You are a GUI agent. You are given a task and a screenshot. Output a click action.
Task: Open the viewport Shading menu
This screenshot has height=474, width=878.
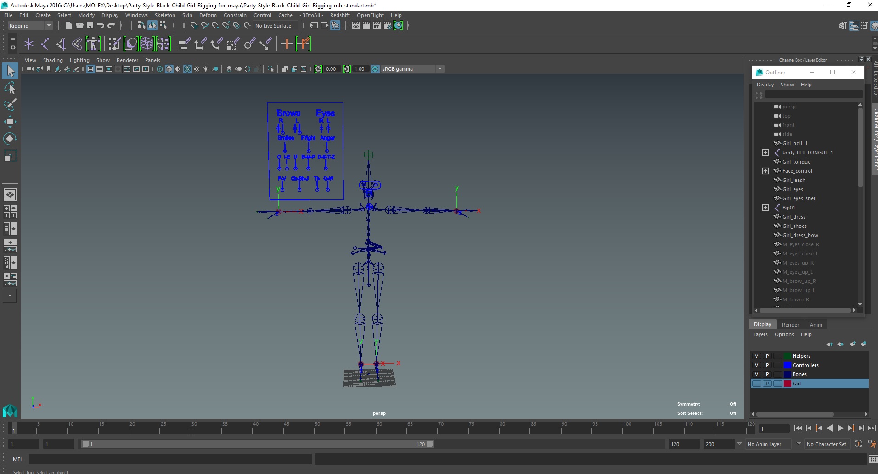point(53,60)
